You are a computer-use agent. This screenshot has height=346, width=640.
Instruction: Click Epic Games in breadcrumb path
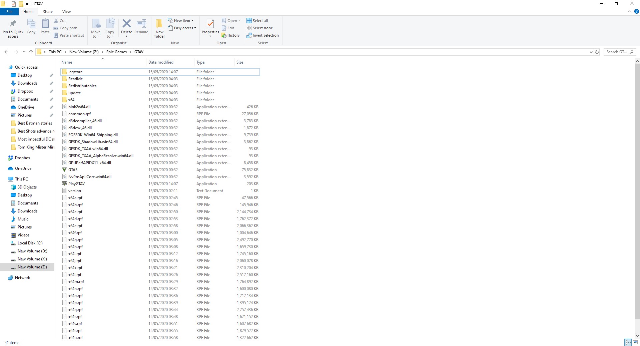(x=116, y=52)
